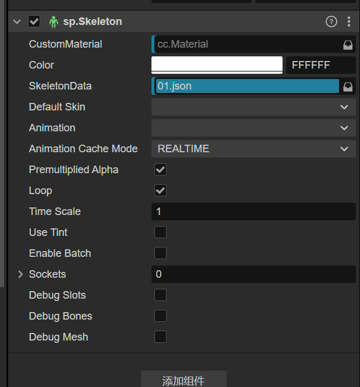Click the 添加组件 button
This screenshot has width=360, height=387.
pos(183,381)
